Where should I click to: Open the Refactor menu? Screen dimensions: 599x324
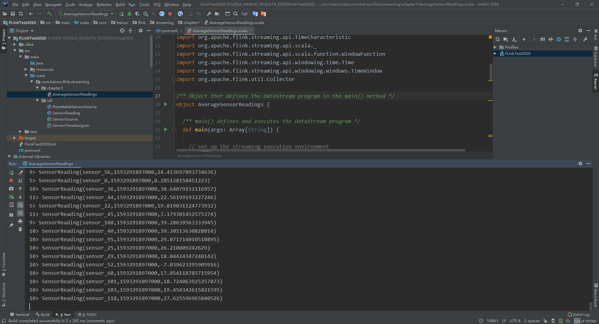coord(104,4)
